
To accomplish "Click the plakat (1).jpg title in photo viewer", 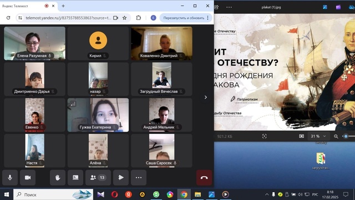I will (x=271, y=7).
